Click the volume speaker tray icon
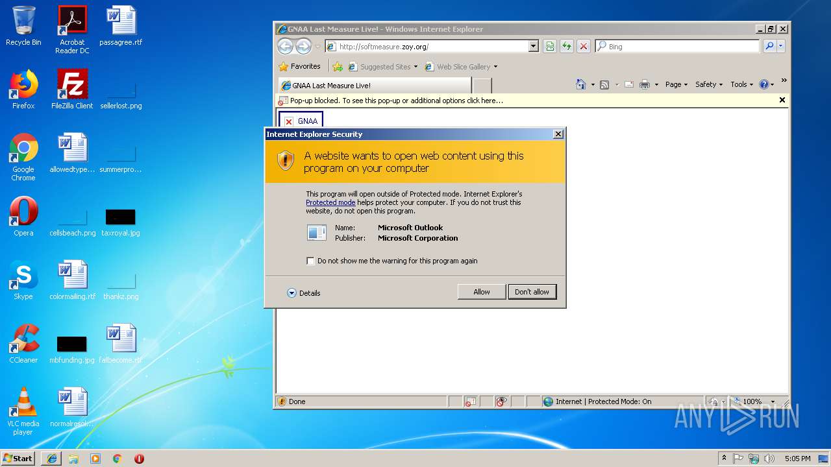The width and height of the screenshot is (831, 467). (769, 459)
